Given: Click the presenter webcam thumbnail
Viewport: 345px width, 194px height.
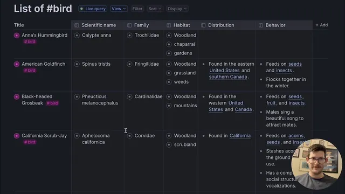Looking at the screenshot, I should click(x=316, y=164).
